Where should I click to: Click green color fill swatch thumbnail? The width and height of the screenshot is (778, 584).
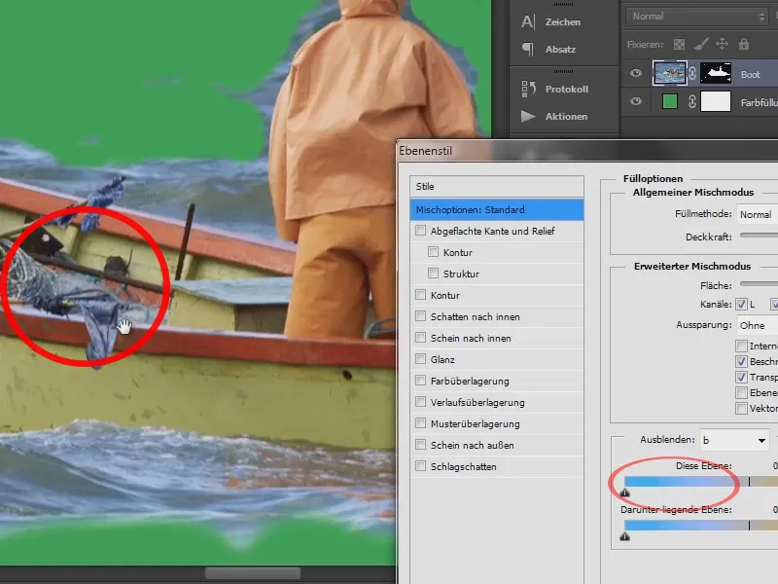(x=670, y=102)
